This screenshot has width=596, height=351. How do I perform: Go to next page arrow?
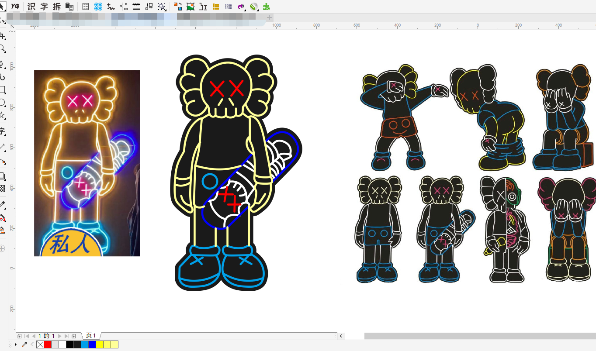tap(60, 336)
